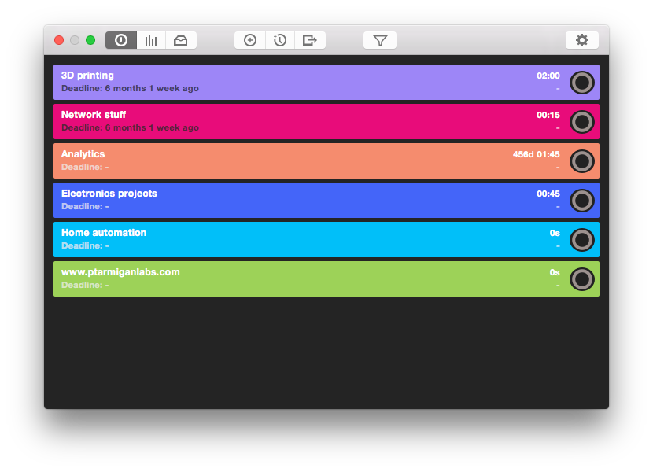The width and height of the screenshot is (653, 472).
Task: Open the filter funnel button
Action: coord(380,40)
